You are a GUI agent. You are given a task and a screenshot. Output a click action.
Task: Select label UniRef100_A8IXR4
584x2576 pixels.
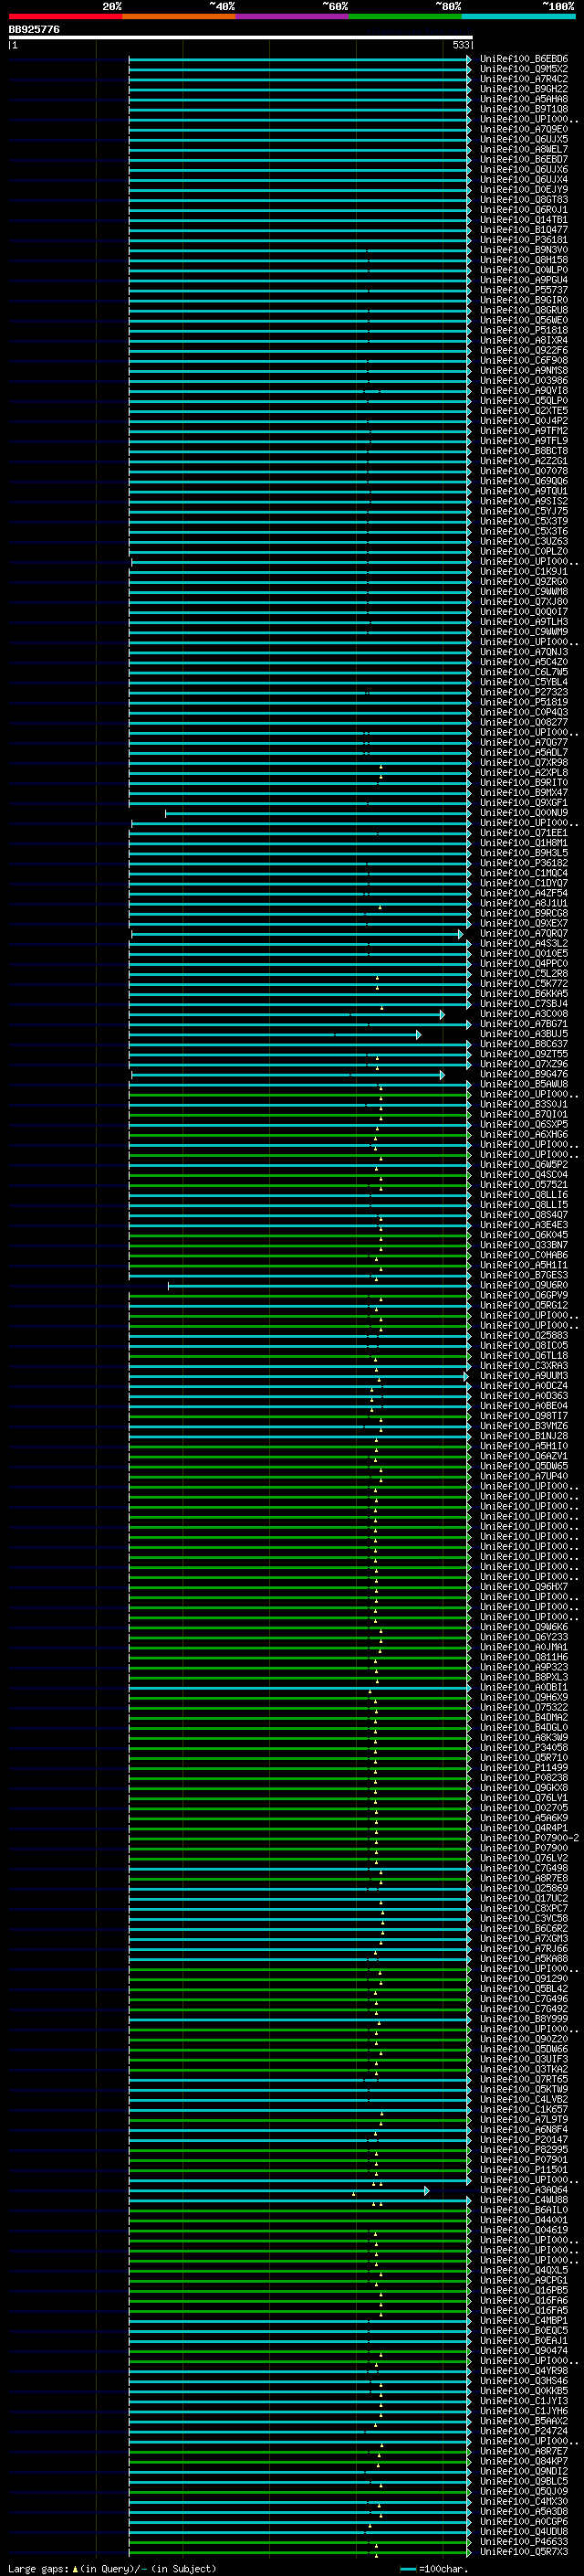[x=524, y=340]
